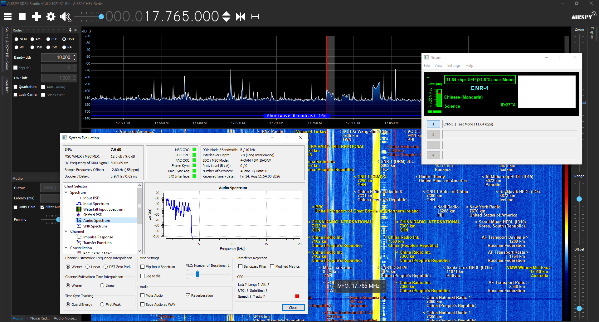Switch to the IF Noise Reduction tab

click(38, 318)
